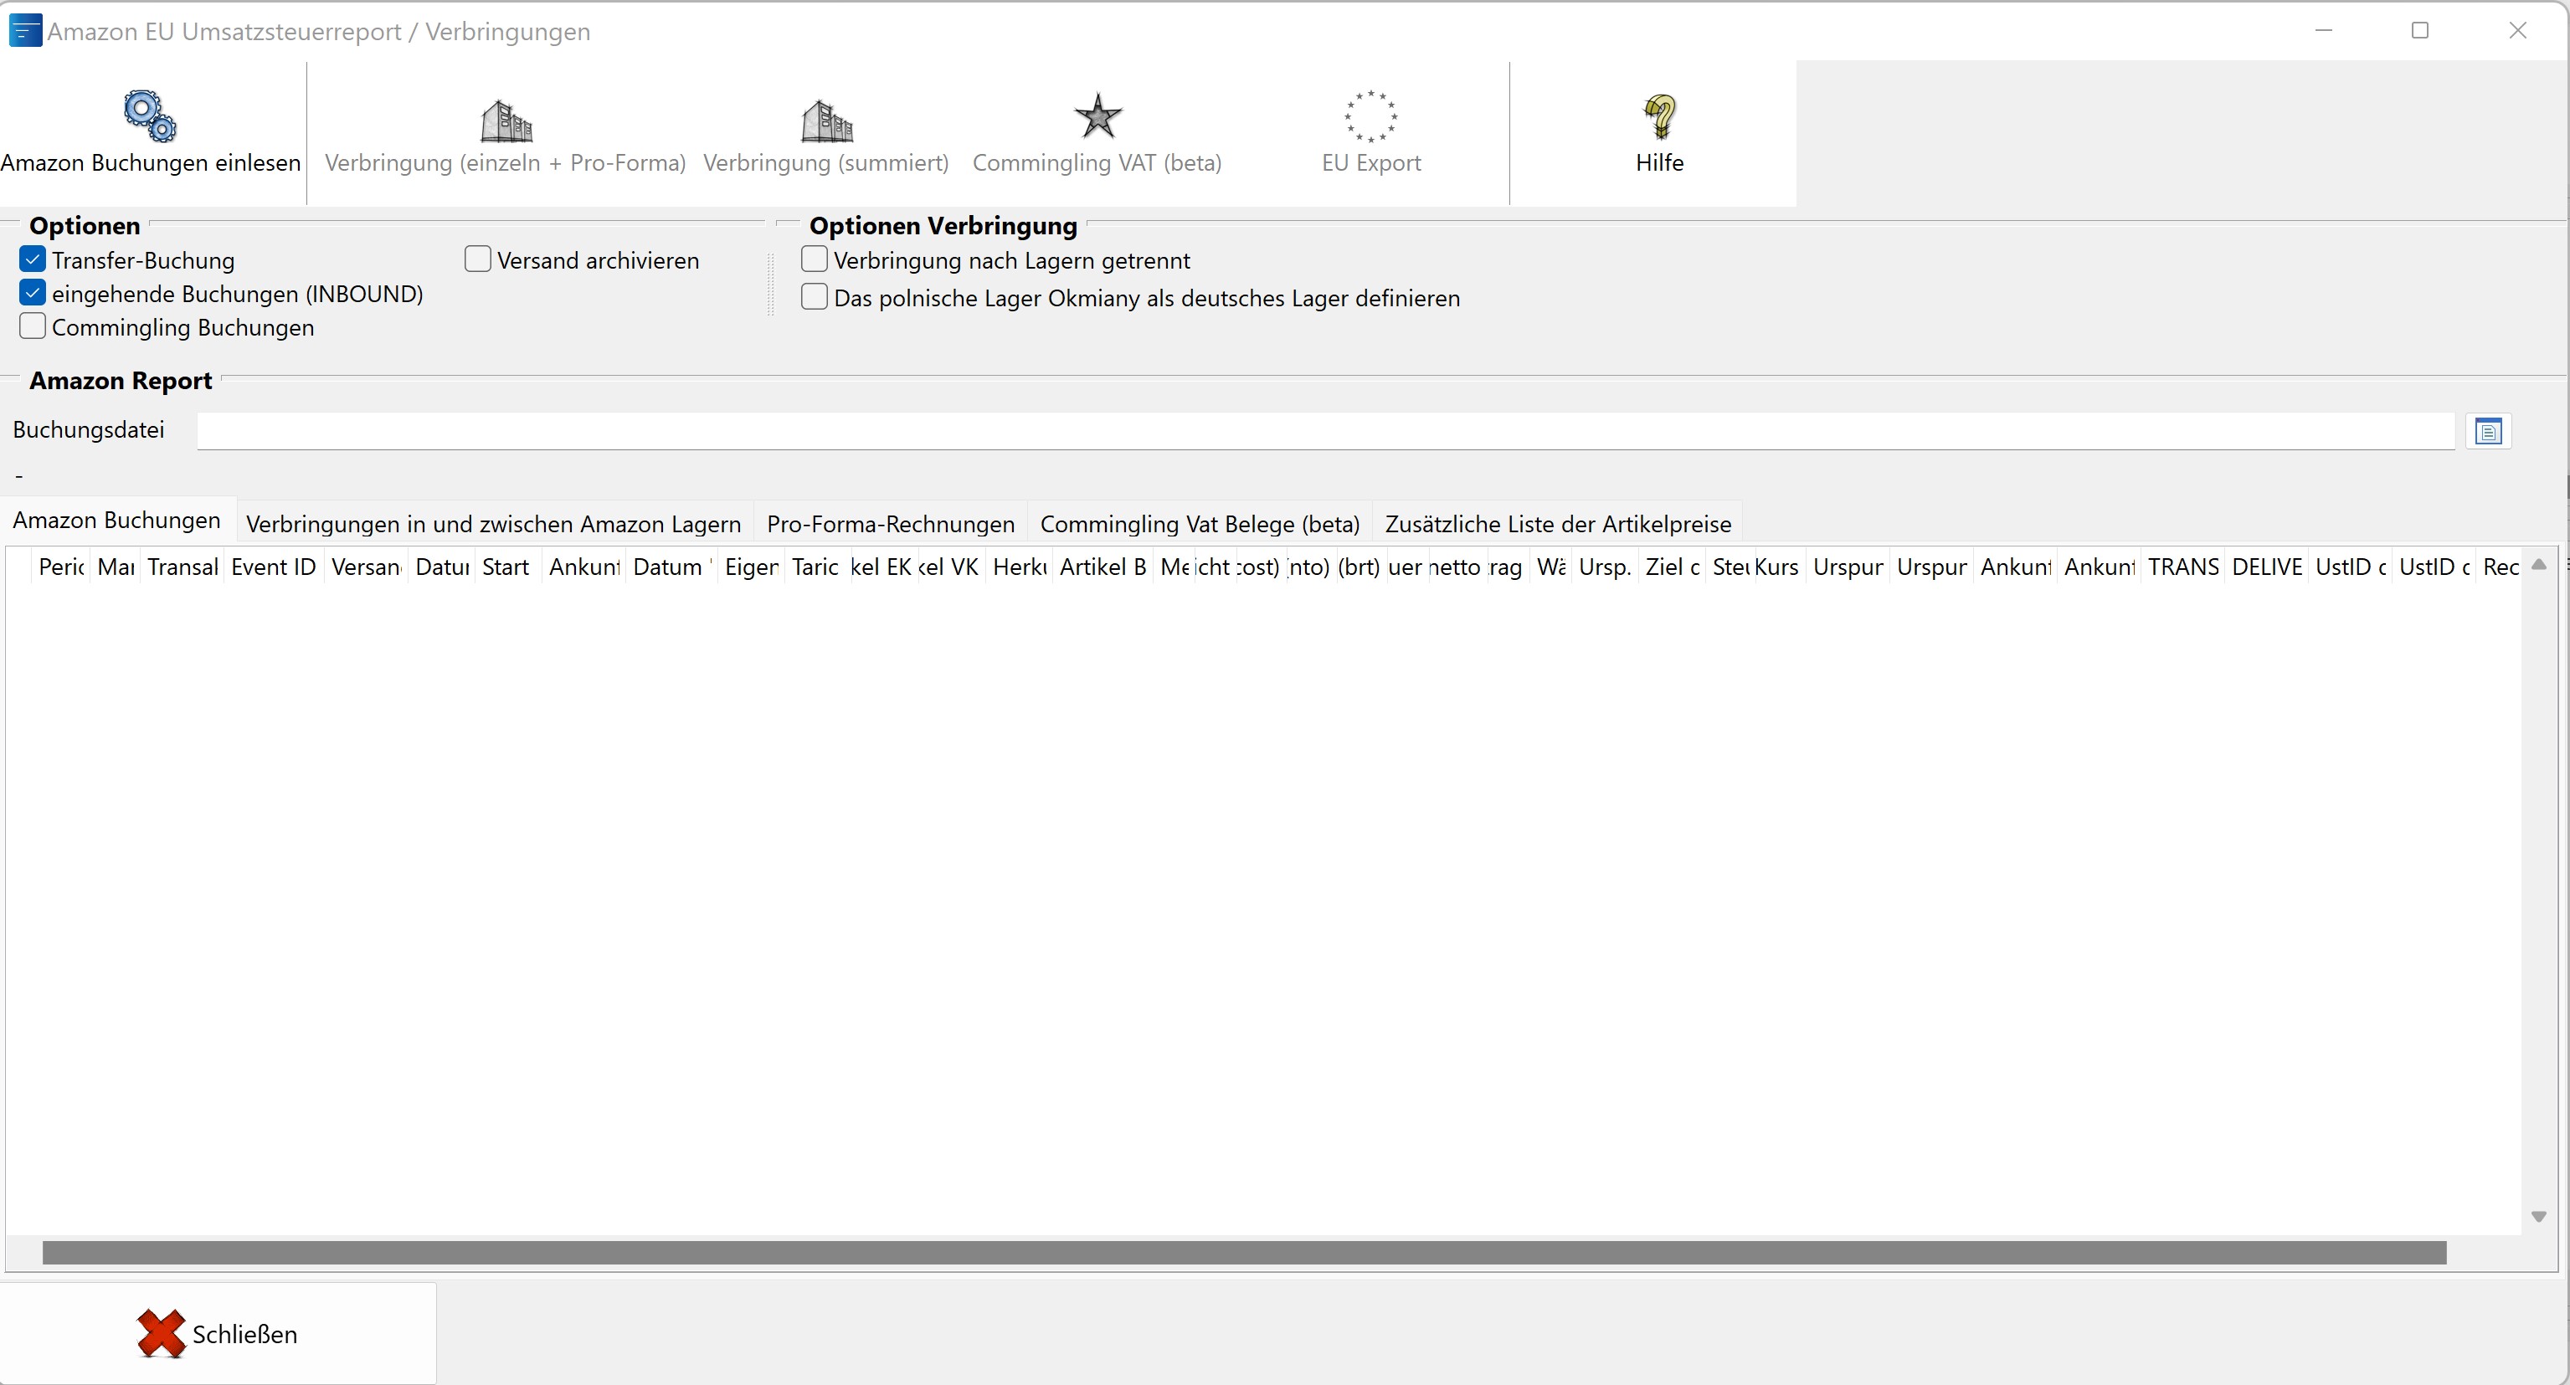Open Verbringung (einzeln + Pro-Forma) tool
The height and width of the screenshot is (1385, 2570).
coord(505,134)
